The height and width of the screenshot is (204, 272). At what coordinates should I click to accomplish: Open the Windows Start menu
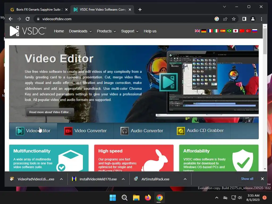tap(113, 198)
